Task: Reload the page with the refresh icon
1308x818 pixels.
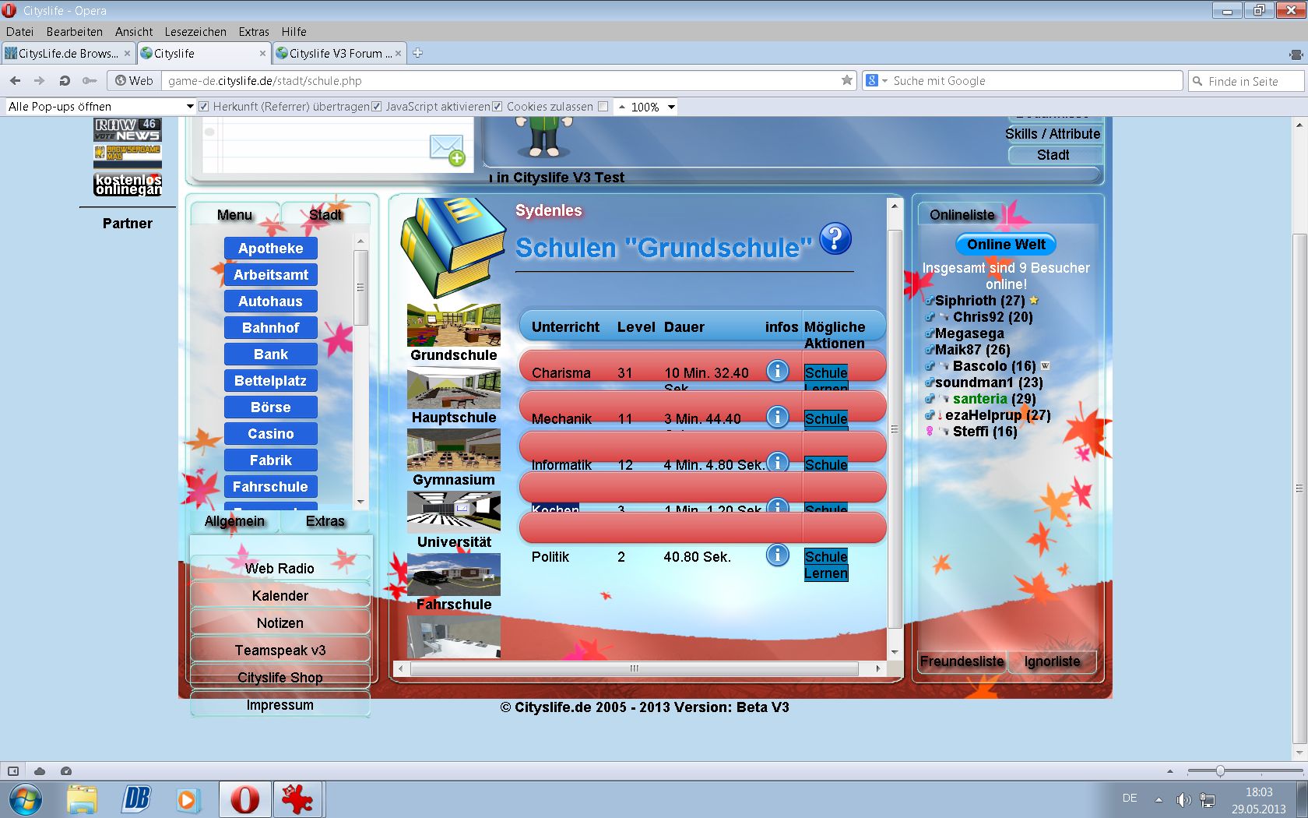Action: (x=65, y=80)
